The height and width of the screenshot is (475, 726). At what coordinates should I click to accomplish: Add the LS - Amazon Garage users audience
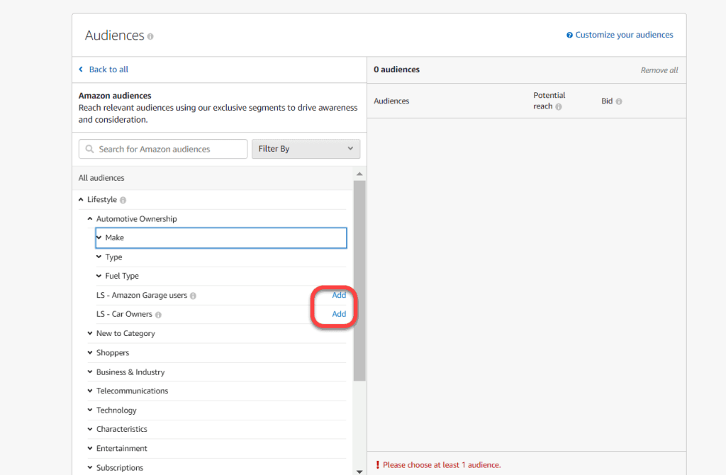click(x=339, y=295)
